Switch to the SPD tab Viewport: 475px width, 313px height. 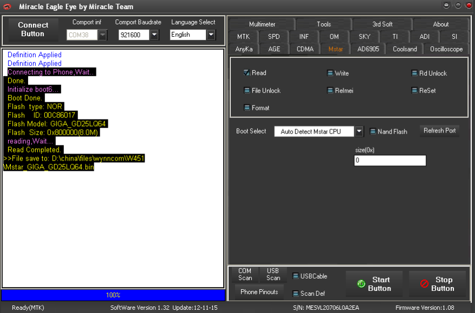tap(274, 37)
